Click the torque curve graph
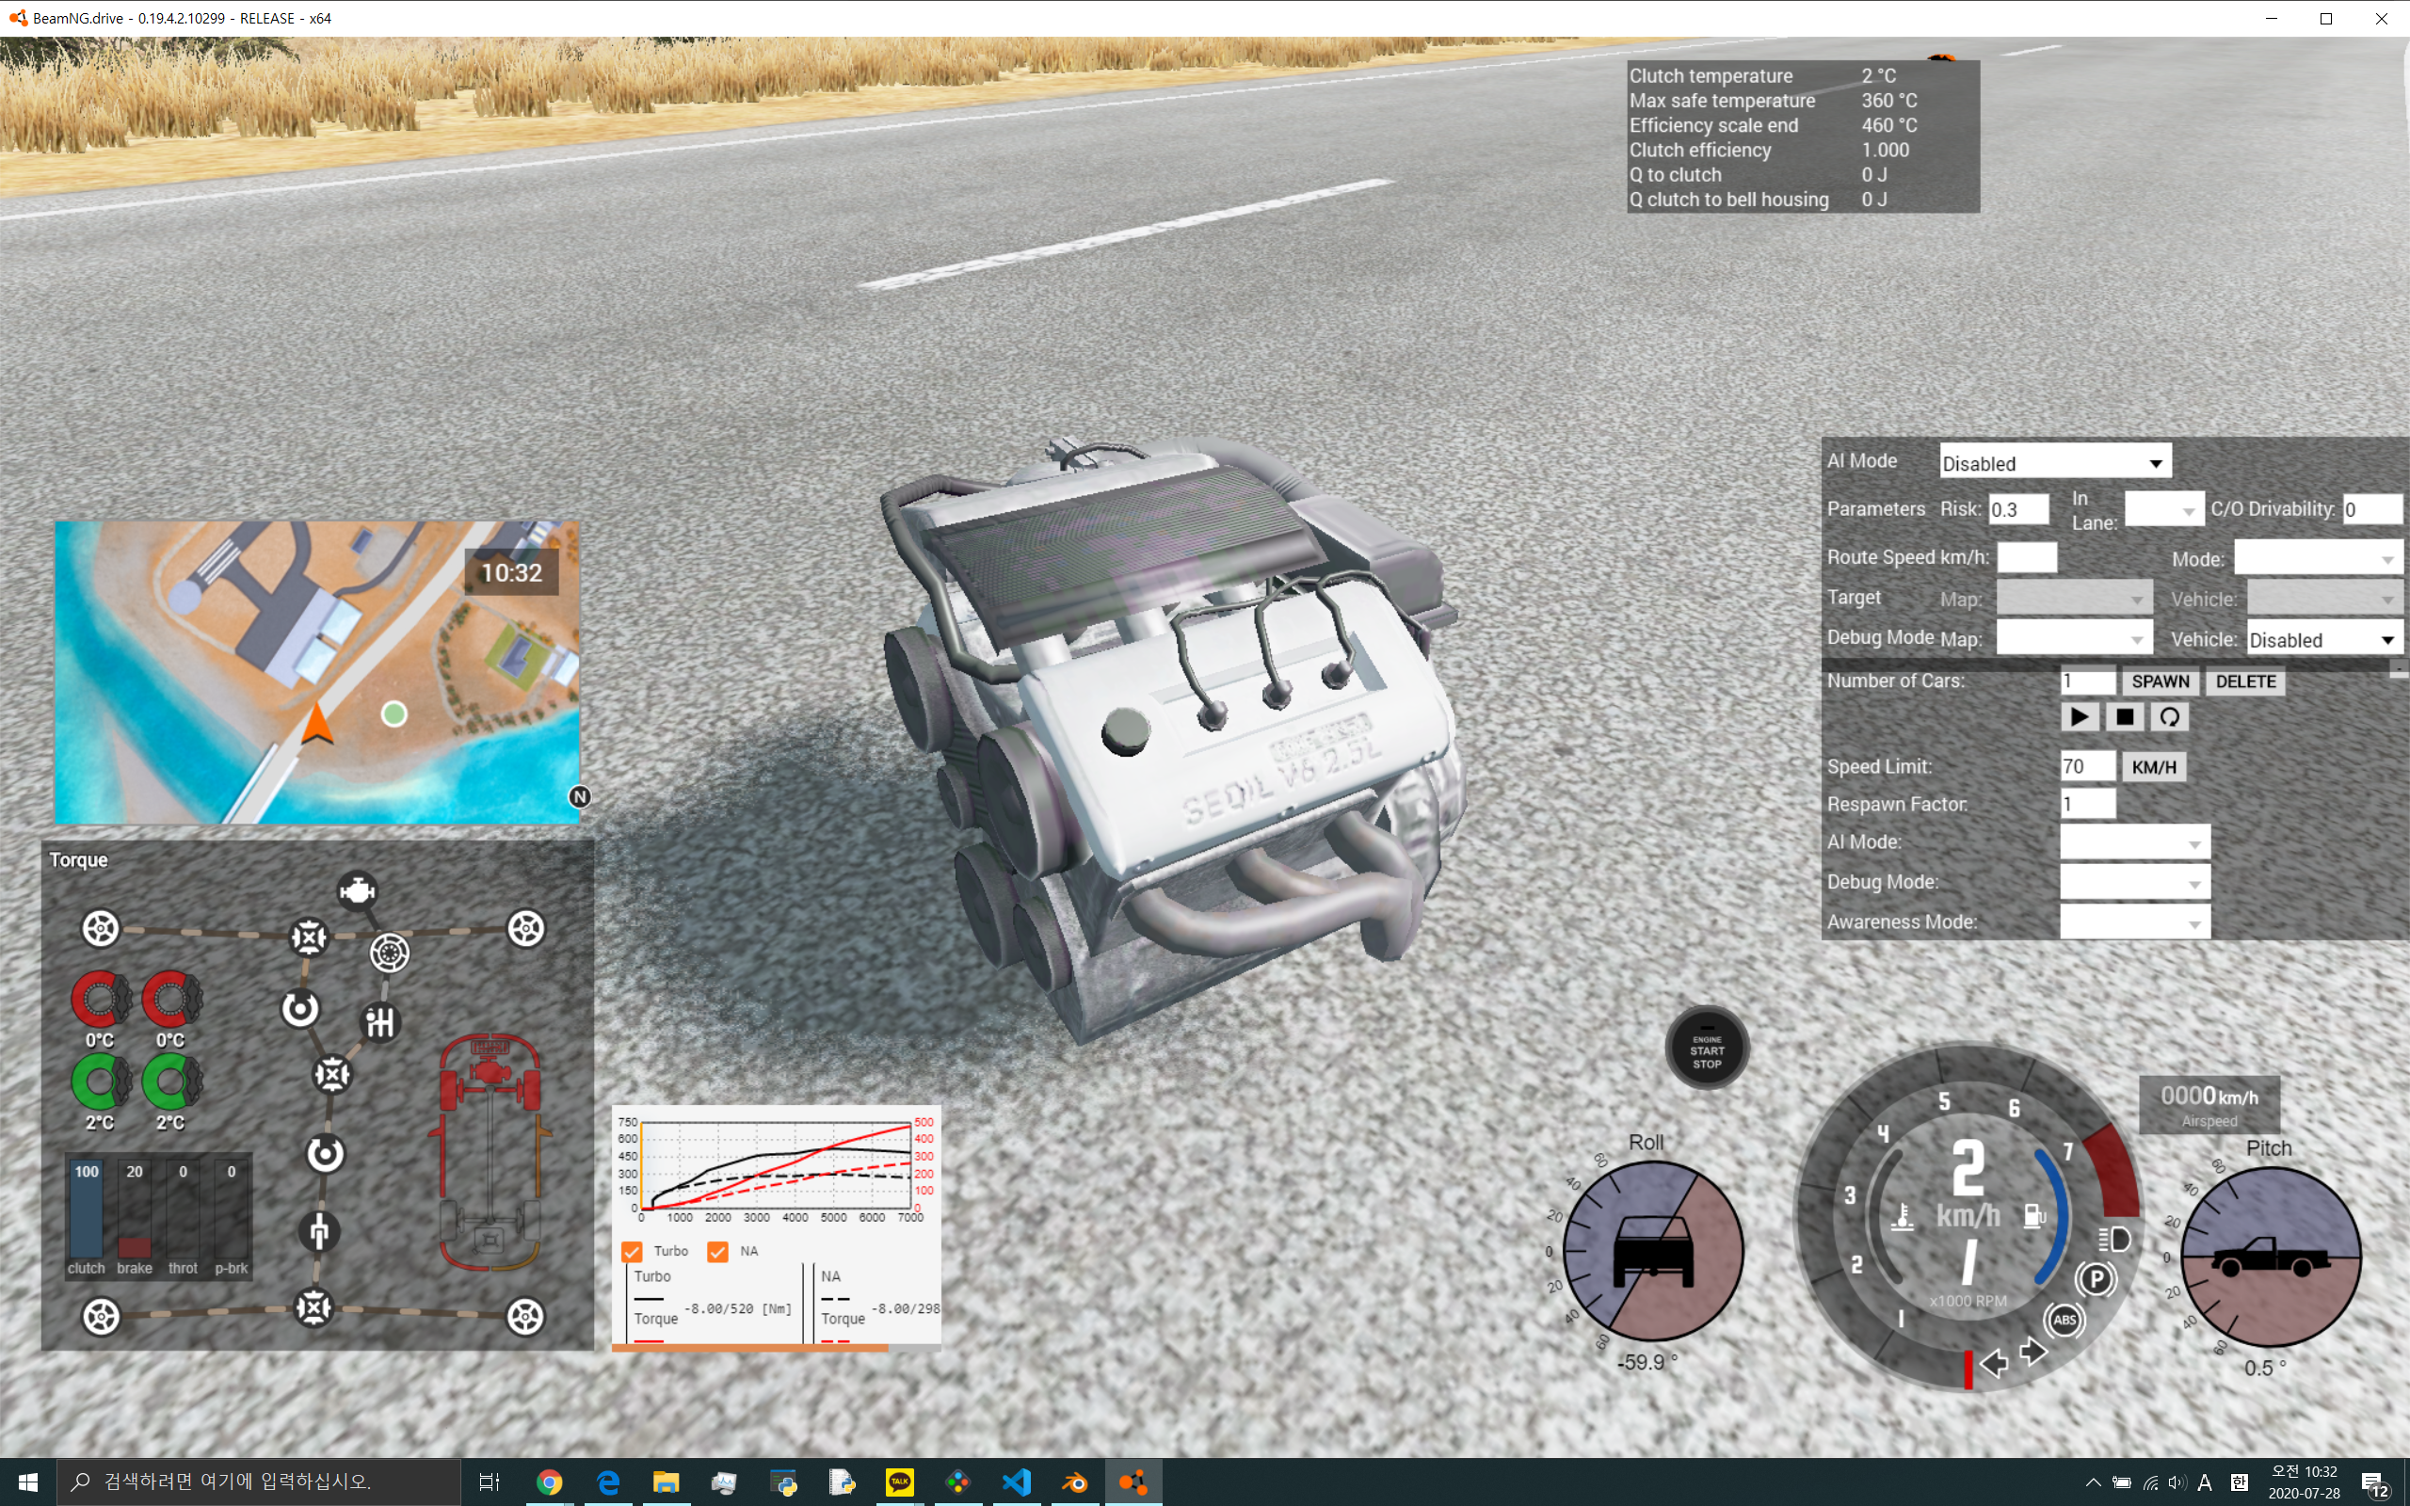 777,1165
